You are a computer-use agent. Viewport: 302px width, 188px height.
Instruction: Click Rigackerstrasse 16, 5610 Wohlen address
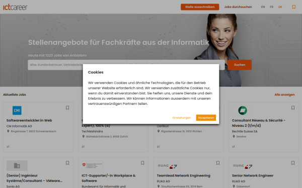182,131
